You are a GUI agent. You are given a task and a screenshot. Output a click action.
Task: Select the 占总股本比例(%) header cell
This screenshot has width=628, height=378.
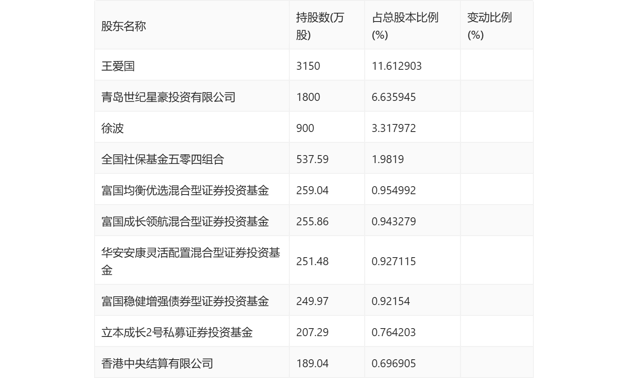point(405,26)
